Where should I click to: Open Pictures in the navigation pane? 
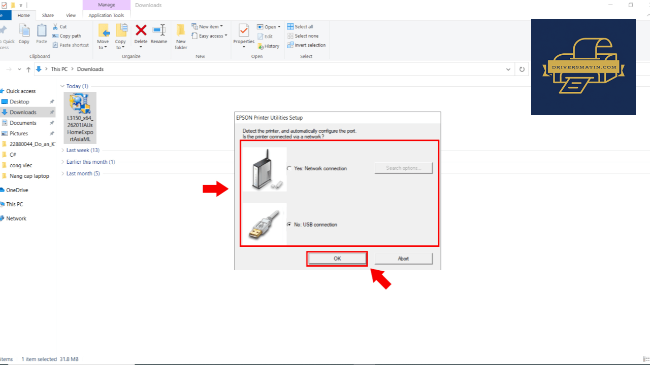pyautogui.click(x=19, y=134)
